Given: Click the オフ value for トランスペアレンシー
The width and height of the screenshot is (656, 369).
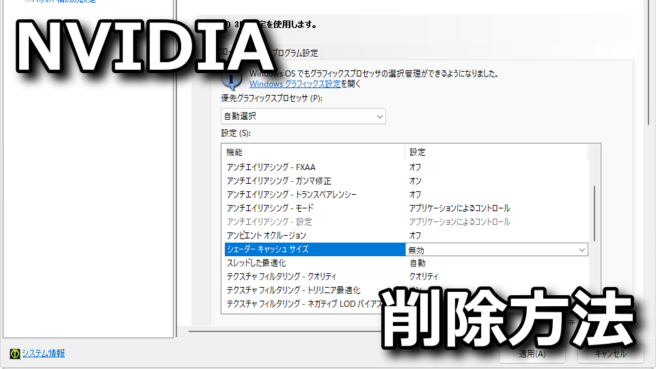Looking at the screenshot, I should 415,195.
